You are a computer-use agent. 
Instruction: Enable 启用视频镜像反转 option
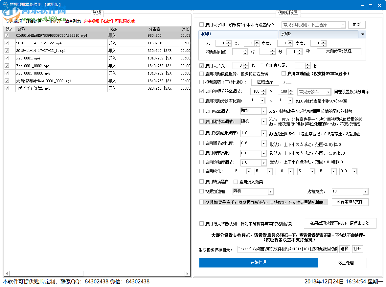point(202,74)
